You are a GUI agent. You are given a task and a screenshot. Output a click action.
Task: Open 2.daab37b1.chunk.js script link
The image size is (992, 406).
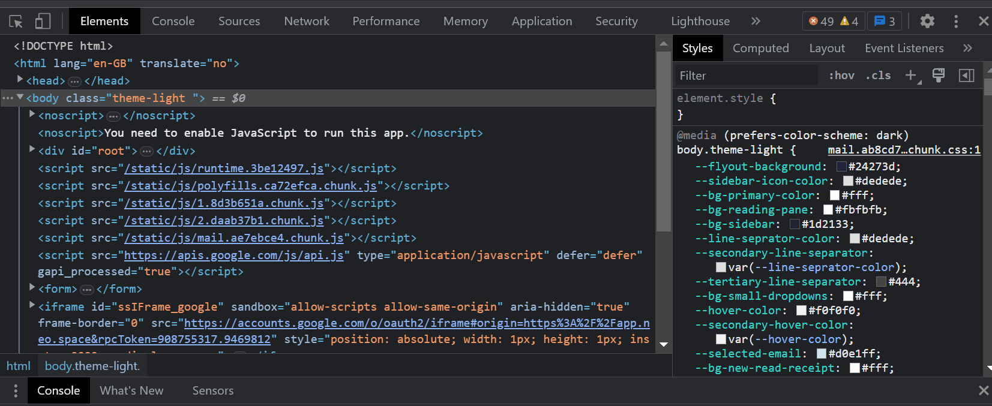[224, 221]
